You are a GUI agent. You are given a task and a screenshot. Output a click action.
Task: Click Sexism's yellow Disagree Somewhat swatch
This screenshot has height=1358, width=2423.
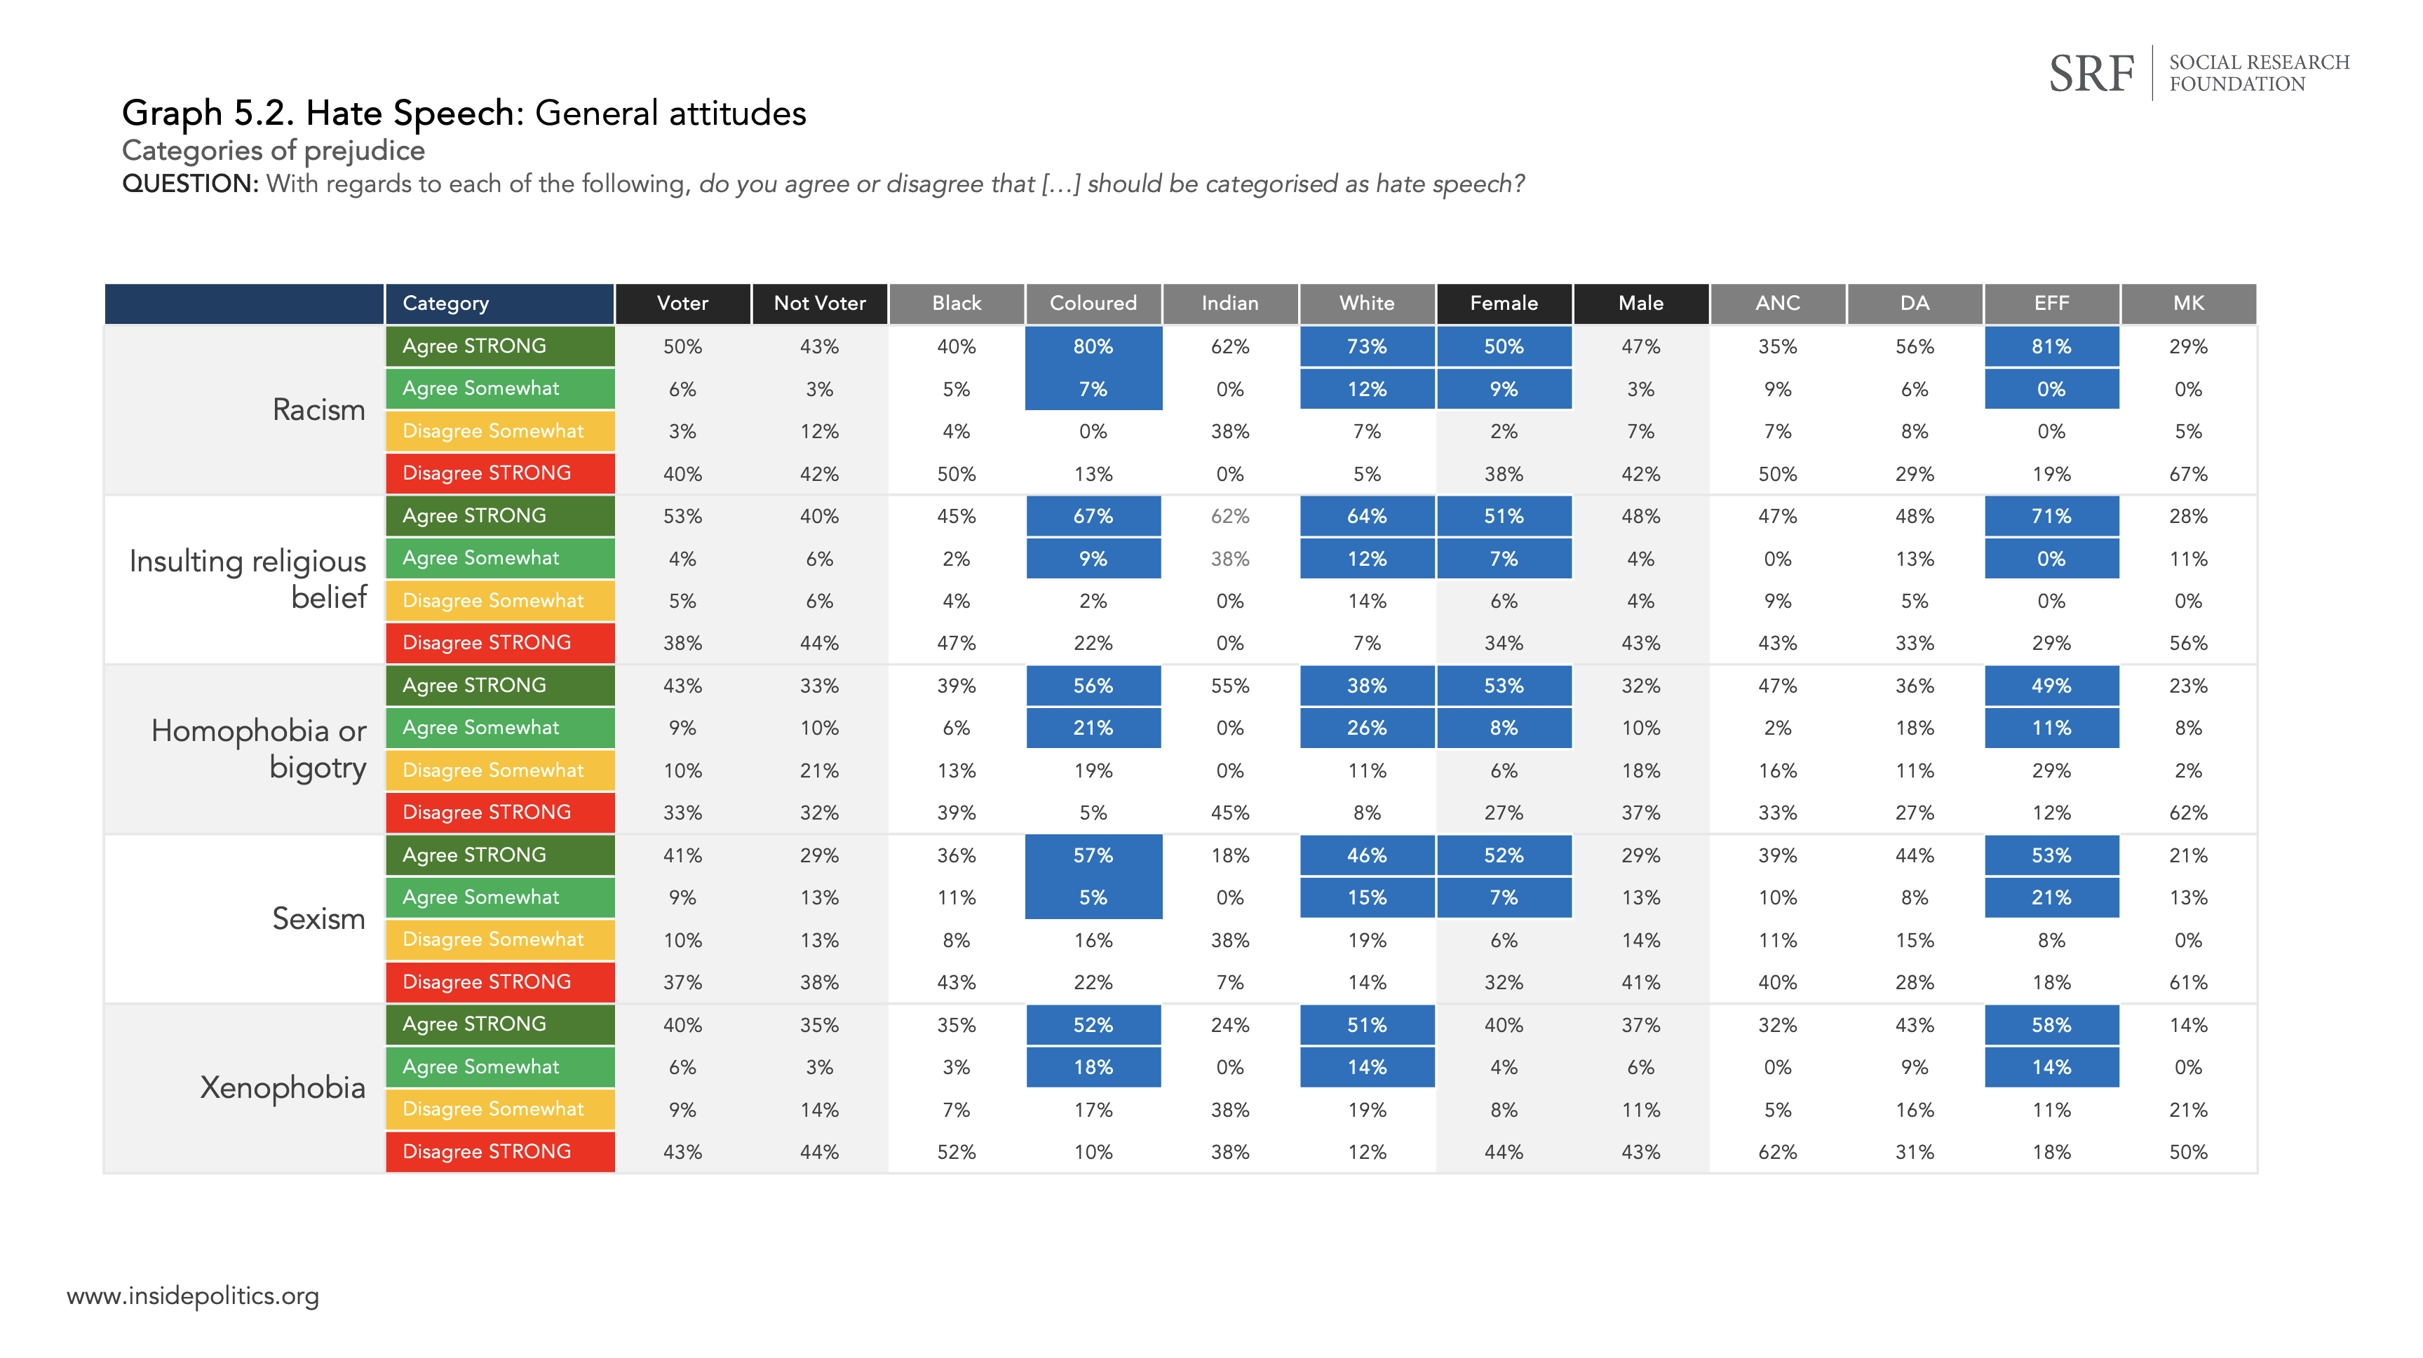[x=499, y=939]
